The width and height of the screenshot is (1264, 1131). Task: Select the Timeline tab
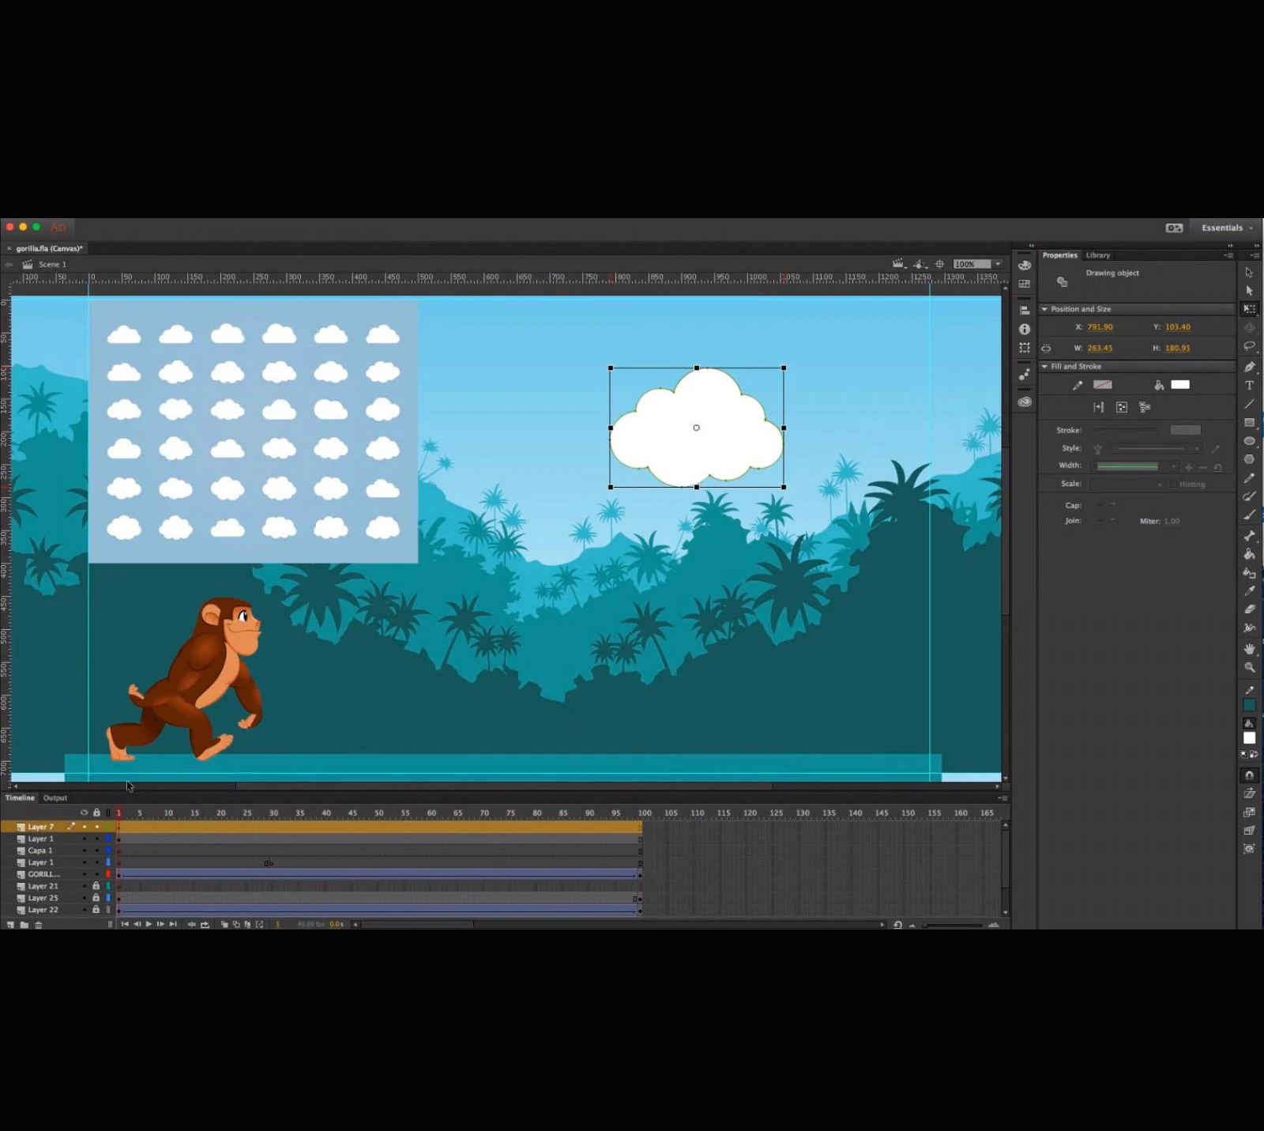tap(20, 798)
